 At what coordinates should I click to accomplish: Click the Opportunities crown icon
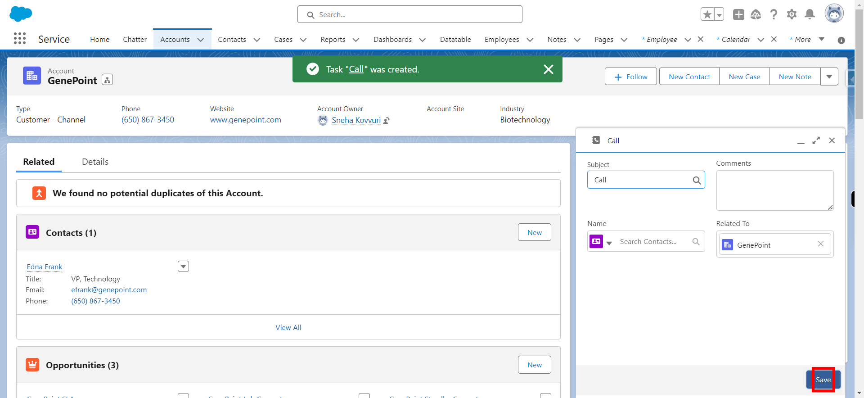pyautogui.click(x=32, y=364)
